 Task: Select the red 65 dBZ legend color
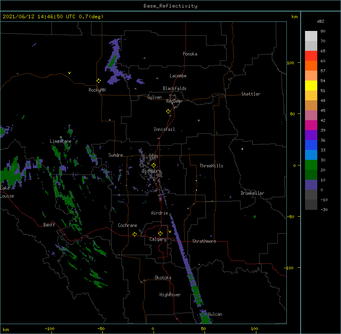311,56
